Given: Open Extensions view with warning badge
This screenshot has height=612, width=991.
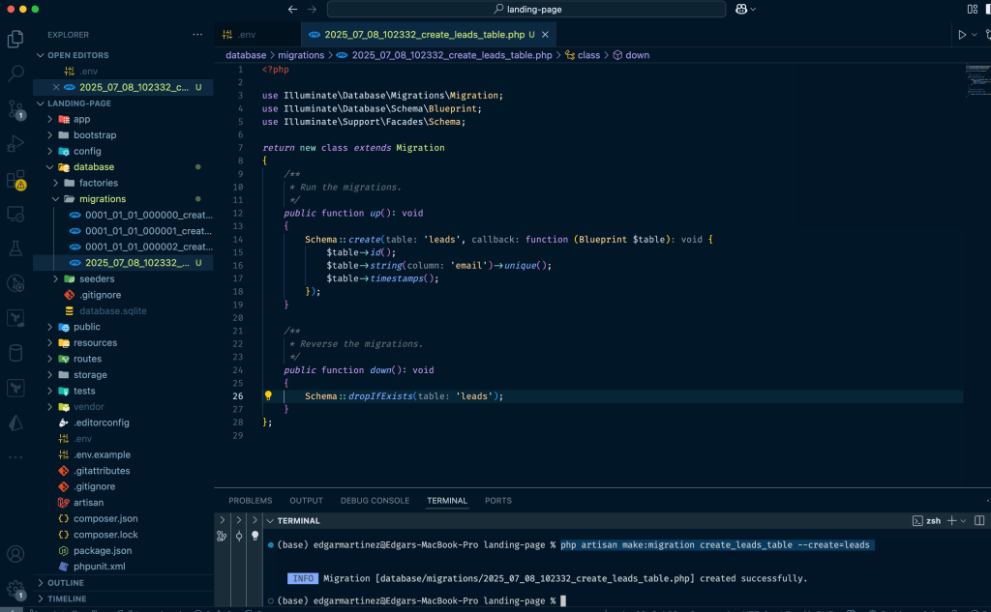Looking at the screenshot, I should tap(15, 180).
